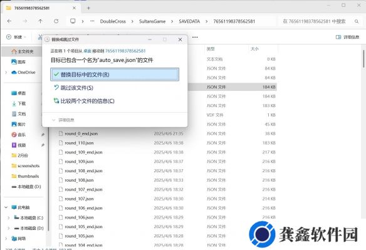Image resolution: width=366 pixels, height=250 pixels.
Task: Expand the chevron after DoubleCross
Action: (x=132, y=21)
